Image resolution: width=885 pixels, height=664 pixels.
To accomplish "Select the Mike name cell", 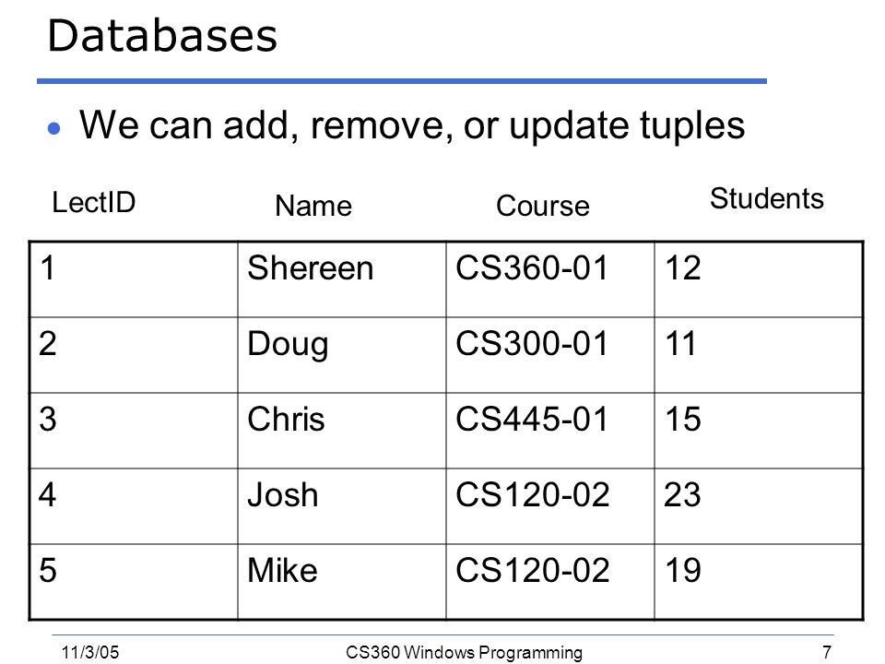I will tap(342, 582).
